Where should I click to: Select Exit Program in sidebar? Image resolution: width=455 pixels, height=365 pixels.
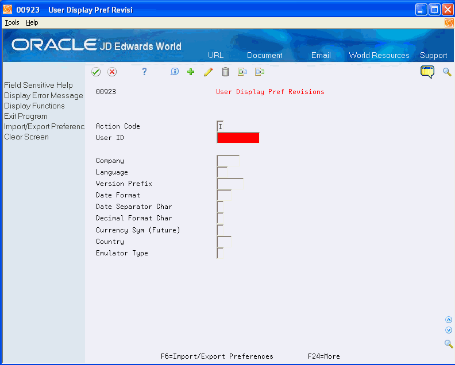(x=26, y=117)
